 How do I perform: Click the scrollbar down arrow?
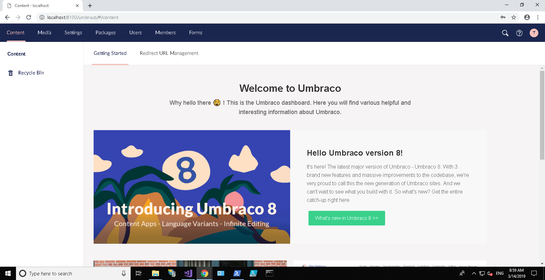click(x=542, y=264)
